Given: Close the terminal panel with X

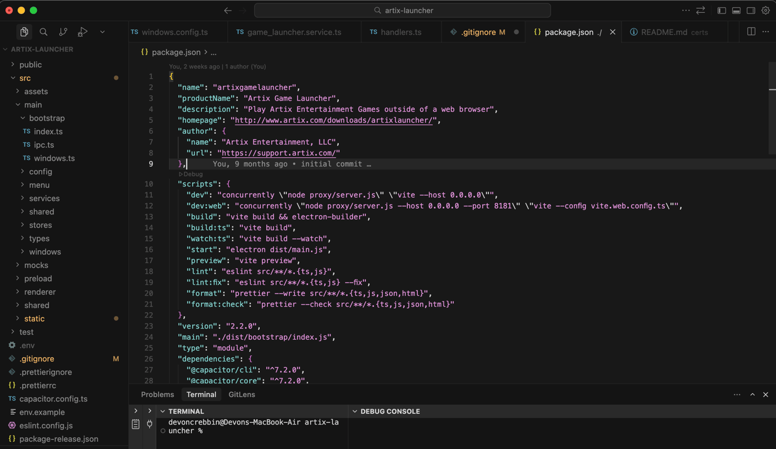Looking at the screenshot, I should tap(765, 395).
